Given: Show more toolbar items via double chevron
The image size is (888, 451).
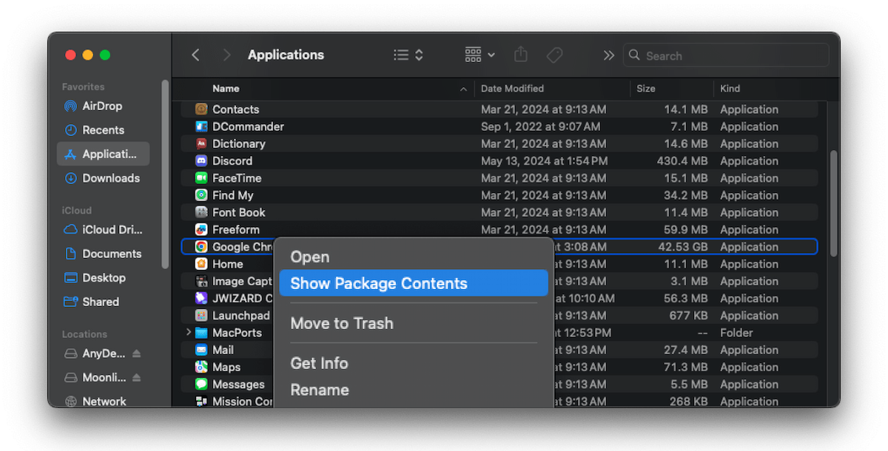Looking at the screenshot, I should pyautogui.click(x=608, y=55).
